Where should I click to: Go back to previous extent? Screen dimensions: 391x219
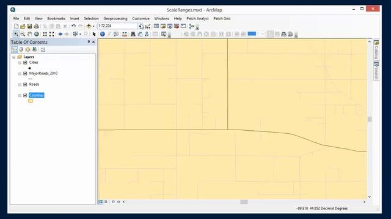[60, 34]
